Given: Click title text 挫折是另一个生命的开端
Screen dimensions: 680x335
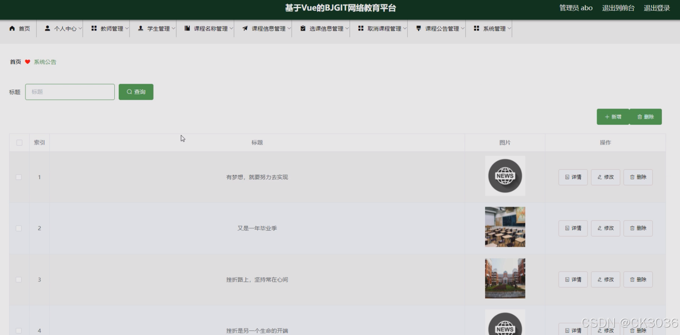Looking at the screenshot, I should click(x=257, y=331).
